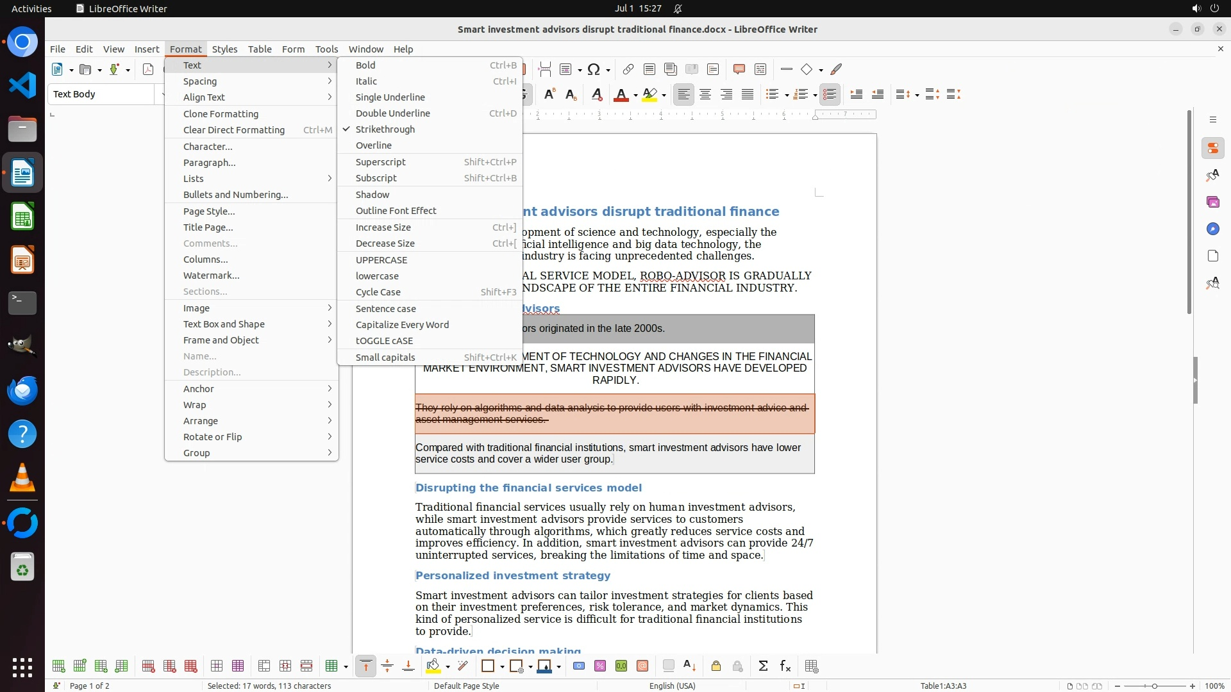Click the Center Horizontally alignment icon
The image size is (1231, 692).
click(x=705, y=95)
